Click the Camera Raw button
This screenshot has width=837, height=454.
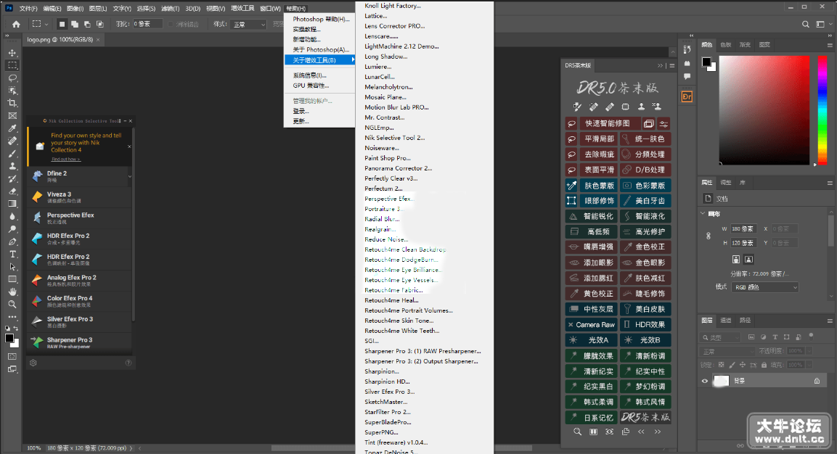click(590, 324)
